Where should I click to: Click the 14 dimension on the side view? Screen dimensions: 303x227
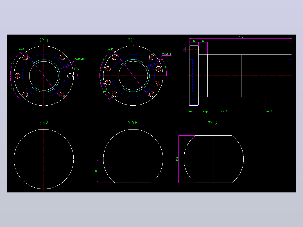184,50
